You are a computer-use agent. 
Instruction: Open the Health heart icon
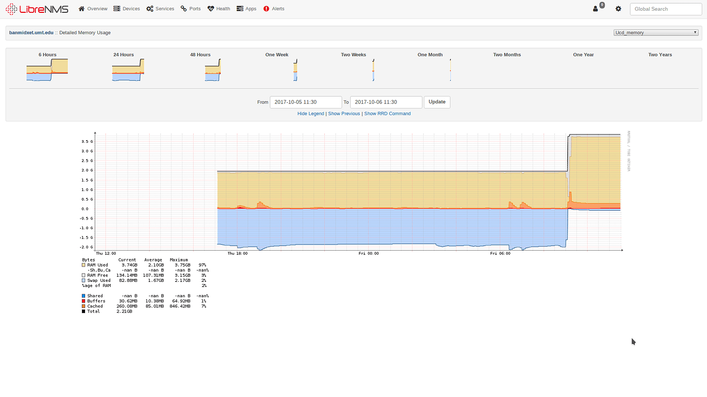(211, 9)
